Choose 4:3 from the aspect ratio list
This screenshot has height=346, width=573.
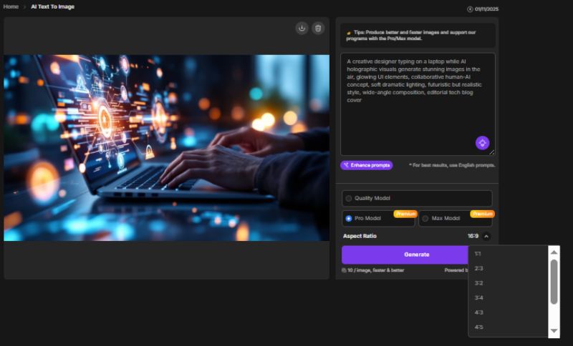tap(478, 312)
